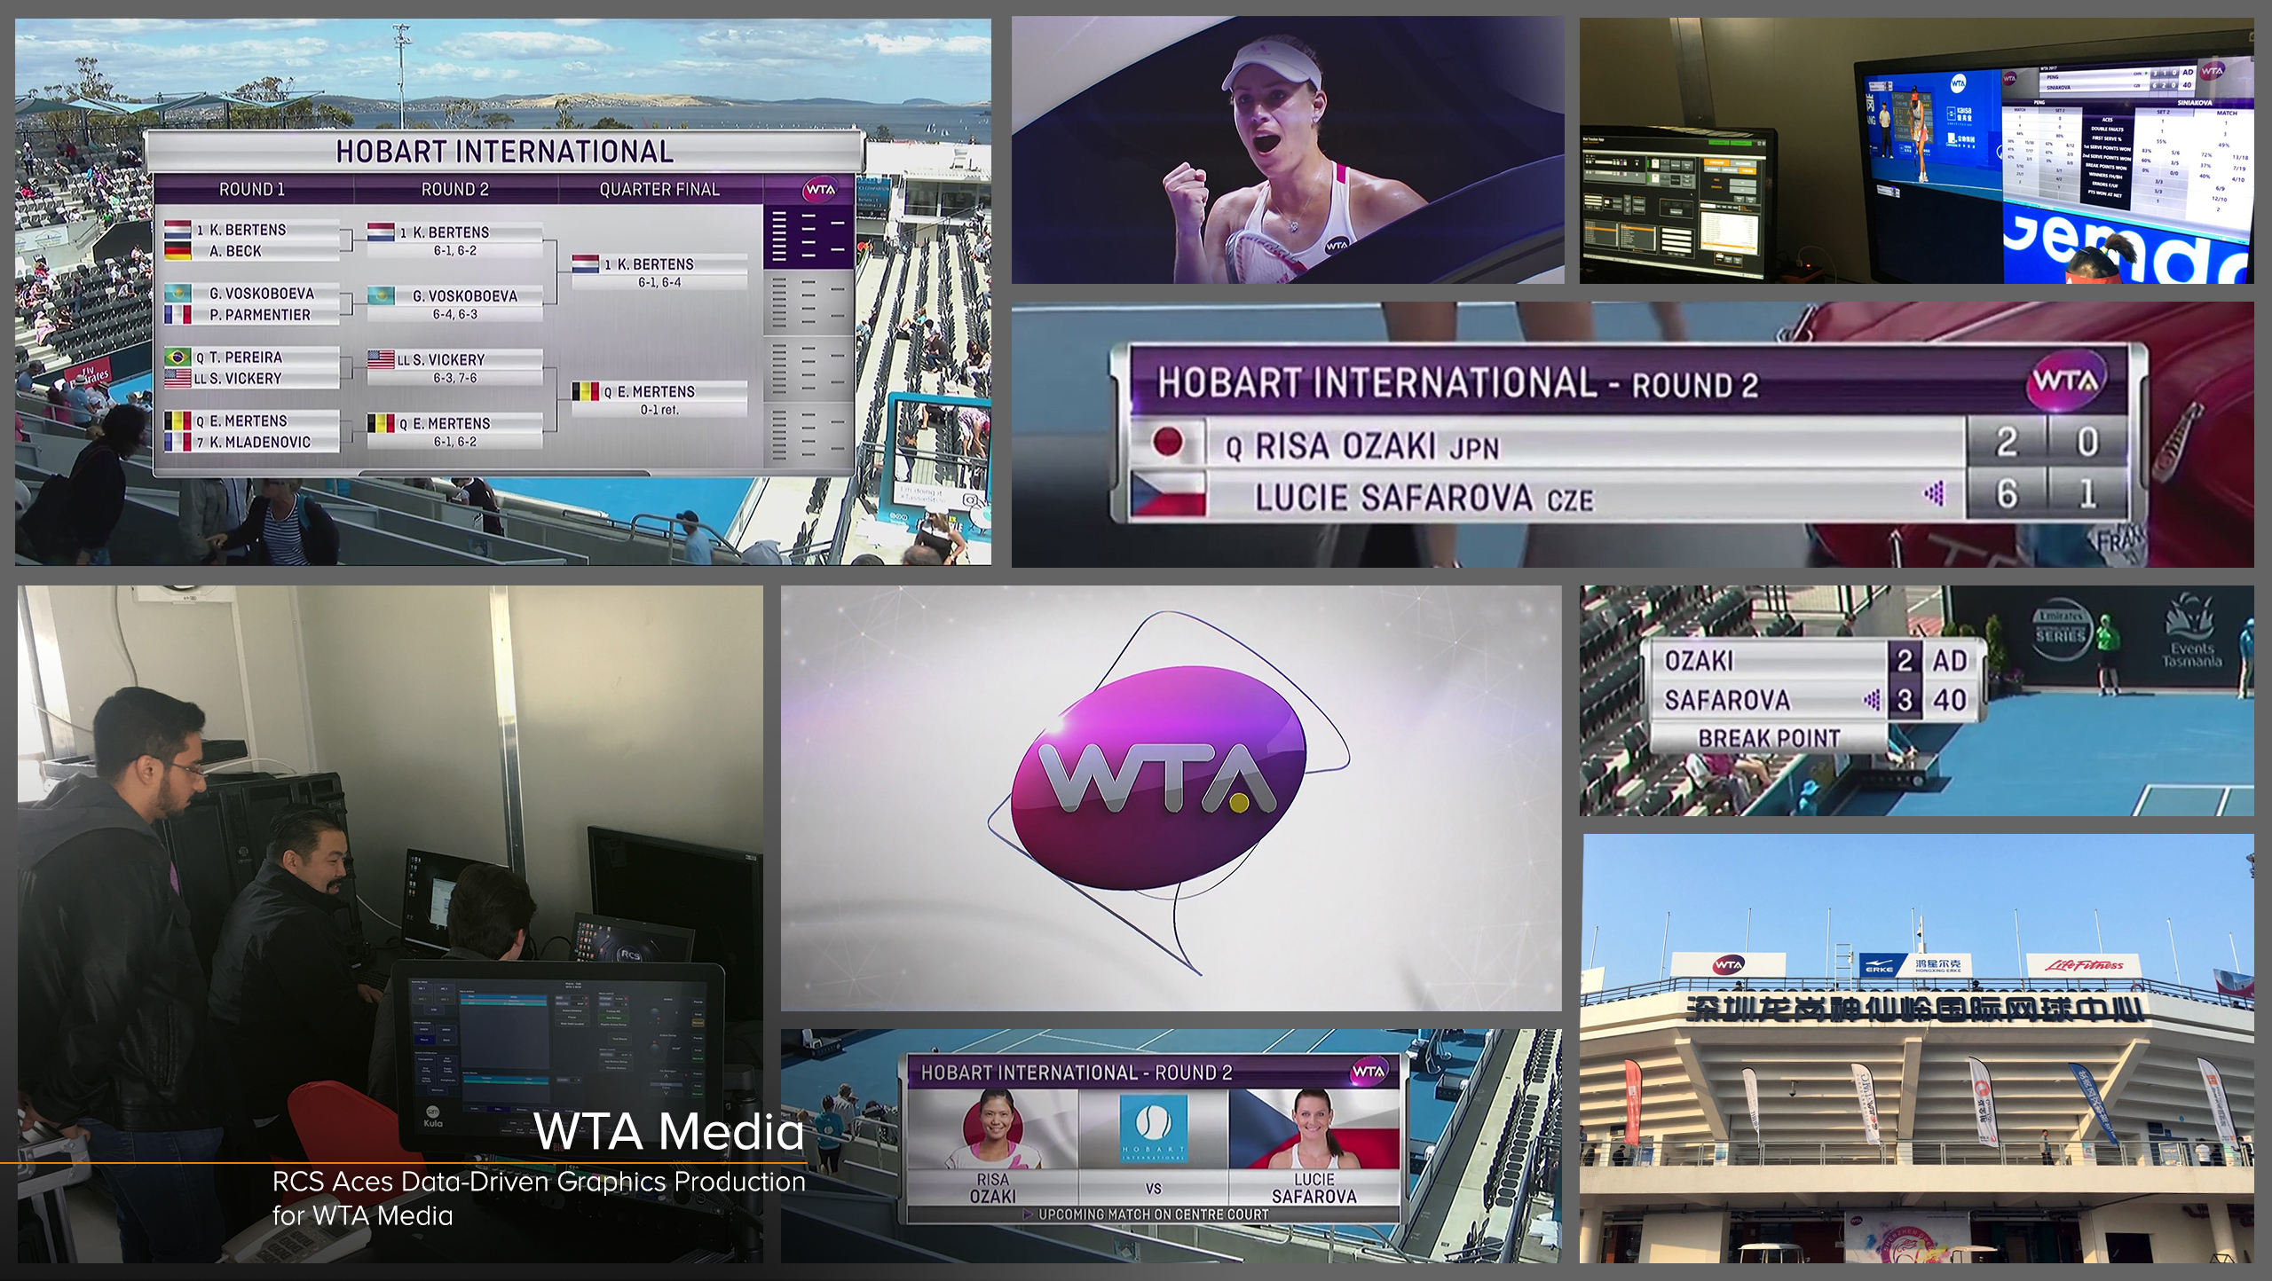This screenshot has height=1281, width=2272.
Task: Click the German flag next to A. Beck
Action: [177, 250]
